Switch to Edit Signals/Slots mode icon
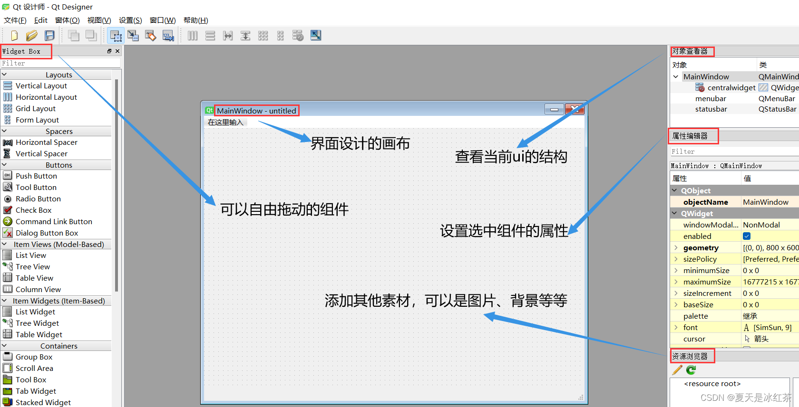 point(133,36)
